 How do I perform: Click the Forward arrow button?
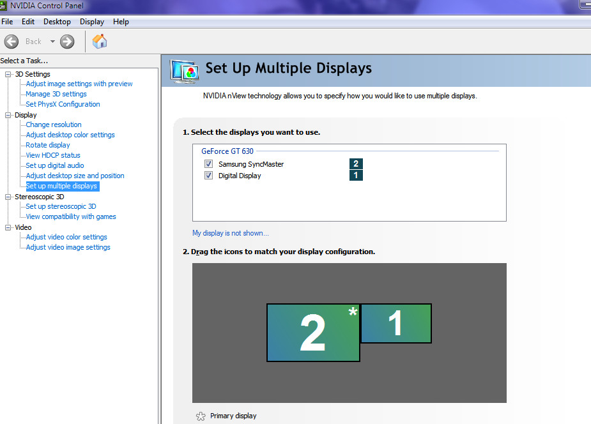[x=68, y=42]
